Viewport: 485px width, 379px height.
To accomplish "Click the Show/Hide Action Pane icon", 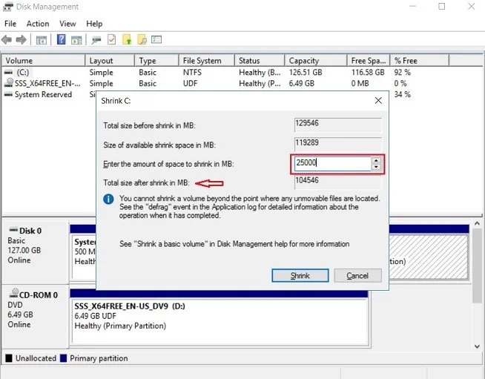I will pos(76,39).
